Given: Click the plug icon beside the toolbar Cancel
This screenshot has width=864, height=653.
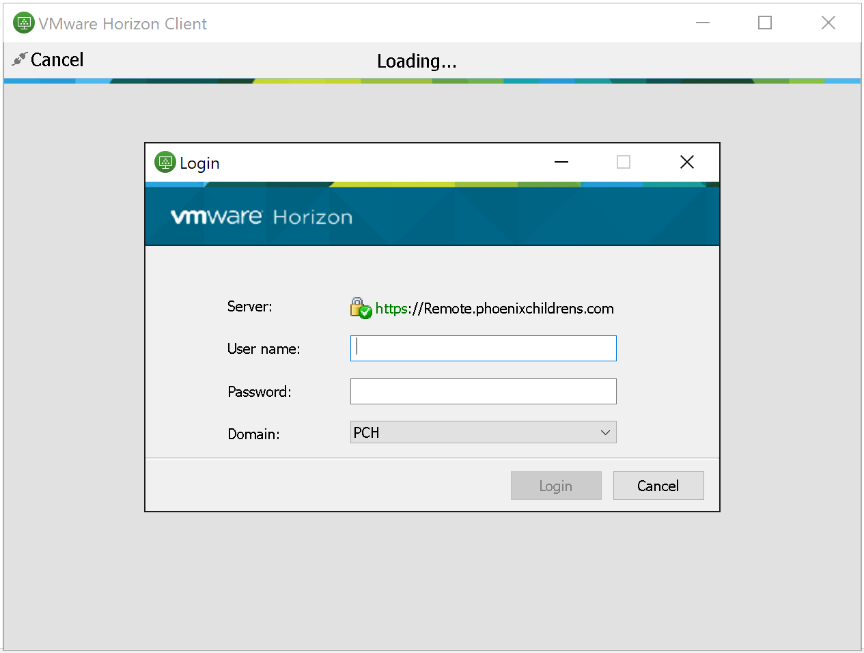Looking at the screenshot, I should (x=19, y=60).
